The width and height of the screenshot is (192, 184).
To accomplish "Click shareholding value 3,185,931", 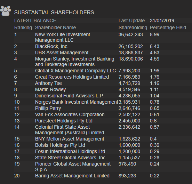I will coord(129,102).
